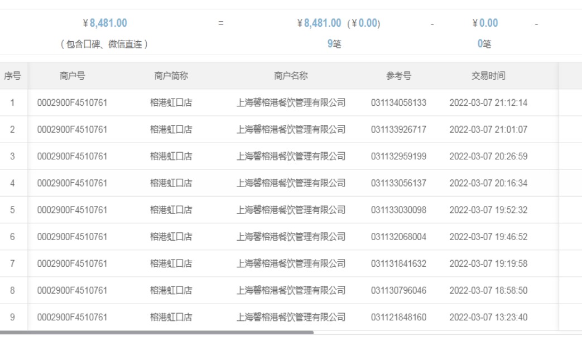The image size is (582, 337).
Task: Sort by the 交易时间 column header
Action: [488, 76]
